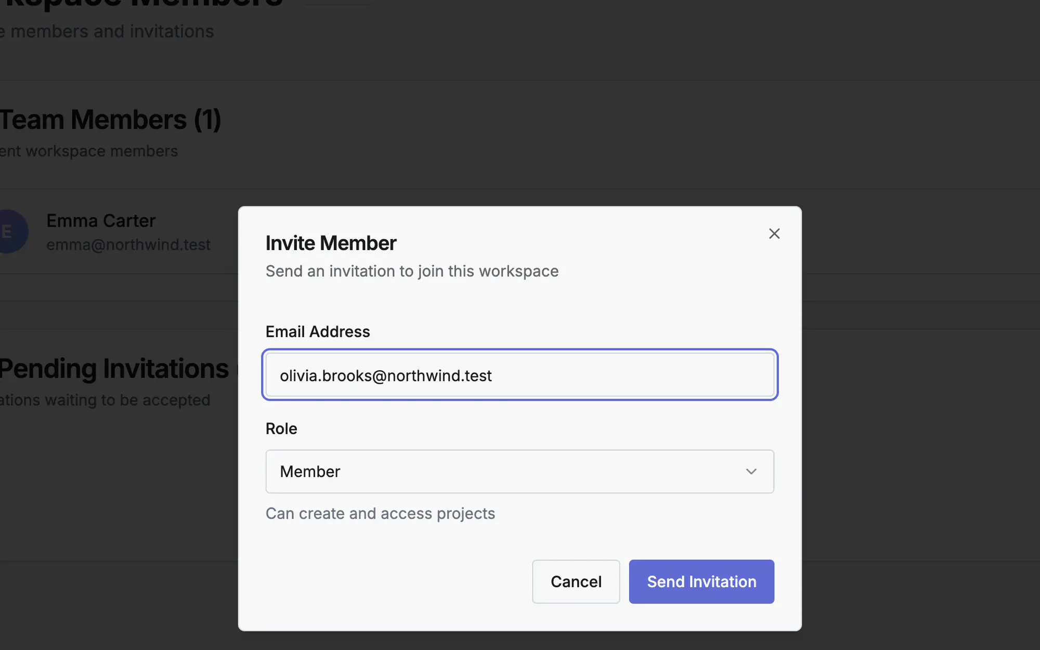Image resolution: width=1040 pixels, height=650 pixels.
Task: Click 'Send an invitation to join this workspace' text
Action: pyautogui.click(x=412, y=271)
